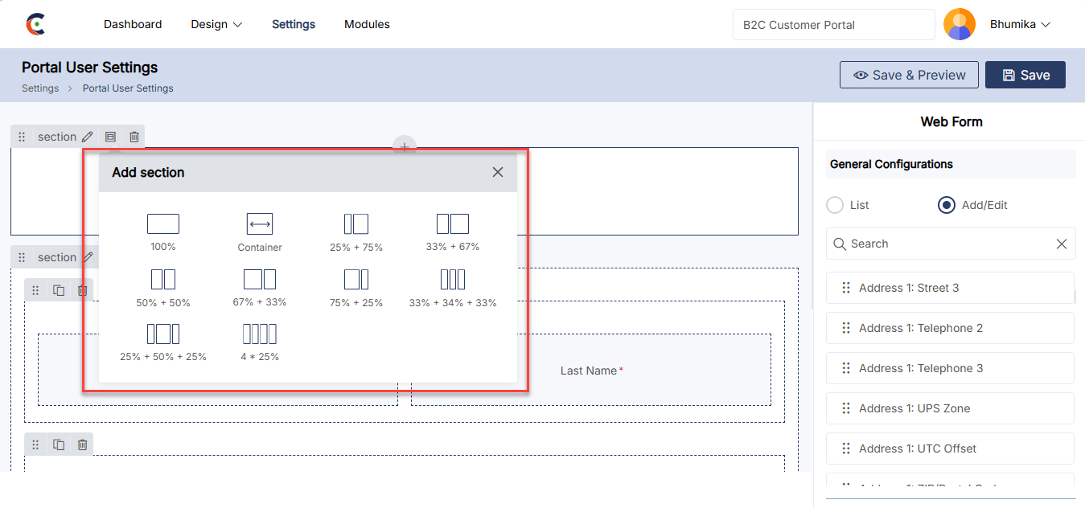Click the Save button
The height and width of the screenshot is (508, 1085).
click(x=1025, y=75)
